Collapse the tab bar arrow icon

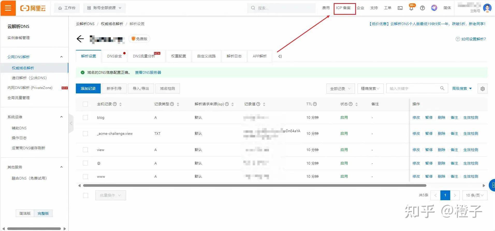click(280, 56)
